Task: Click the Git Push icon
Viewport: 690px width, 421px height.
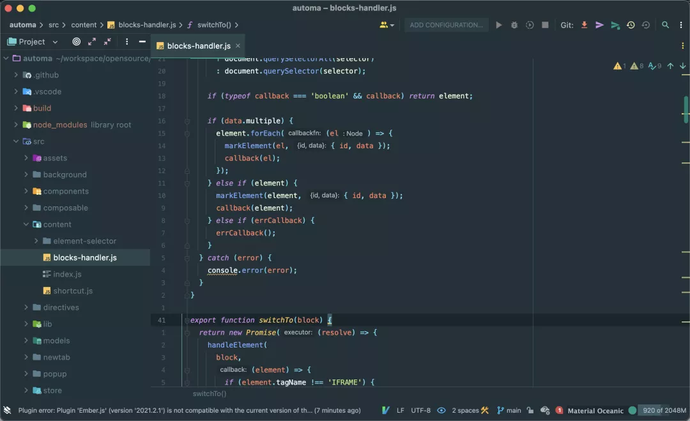Action: click(x=615, y=25)
